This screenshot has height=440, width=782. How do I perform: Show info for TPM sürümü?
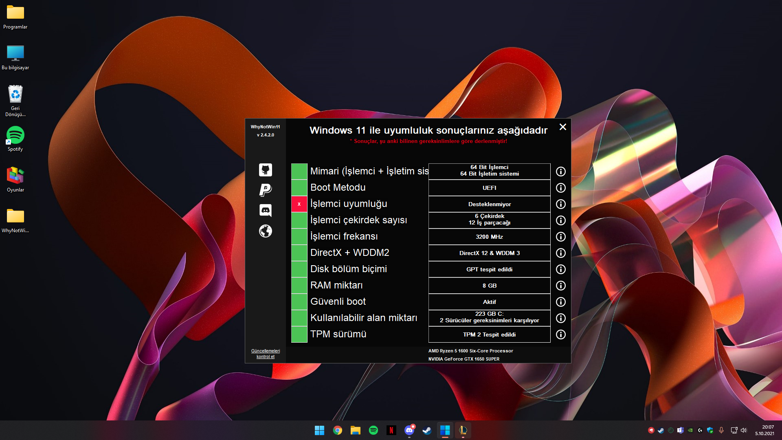click(561, 334)
